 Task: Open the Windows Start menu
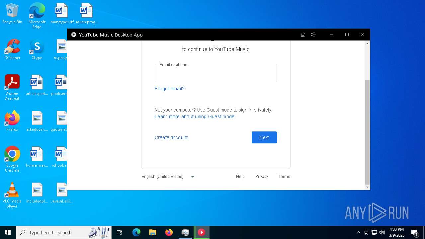8,232
